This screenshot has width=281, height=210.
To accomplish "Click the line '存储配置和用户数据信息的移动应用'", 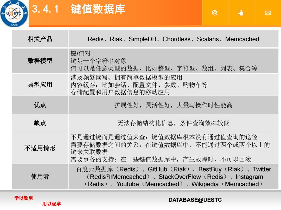I will tap(120, 92).
